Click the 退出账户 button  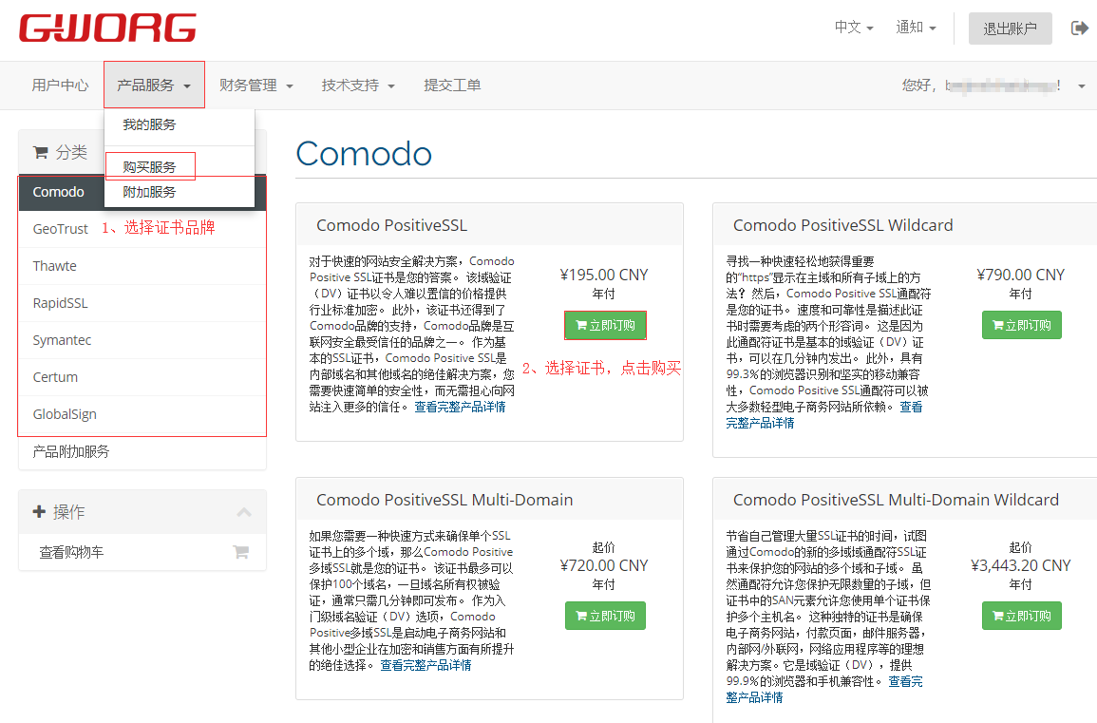1010,28
